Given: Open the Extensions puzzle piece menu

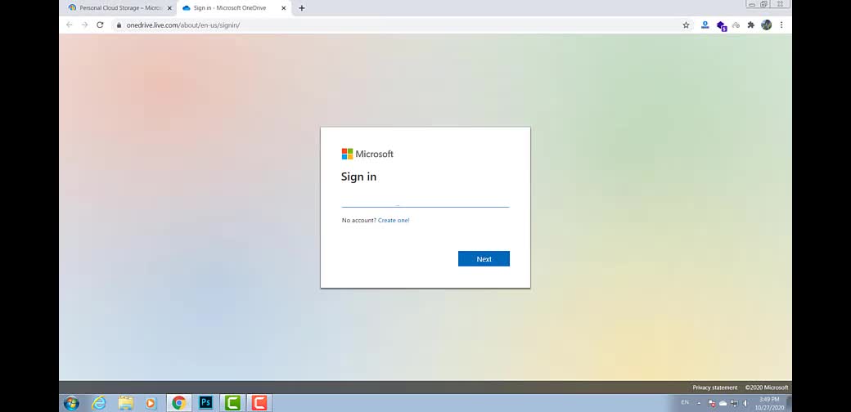Looking at the screenshot, I should click(x=750, y=25).
